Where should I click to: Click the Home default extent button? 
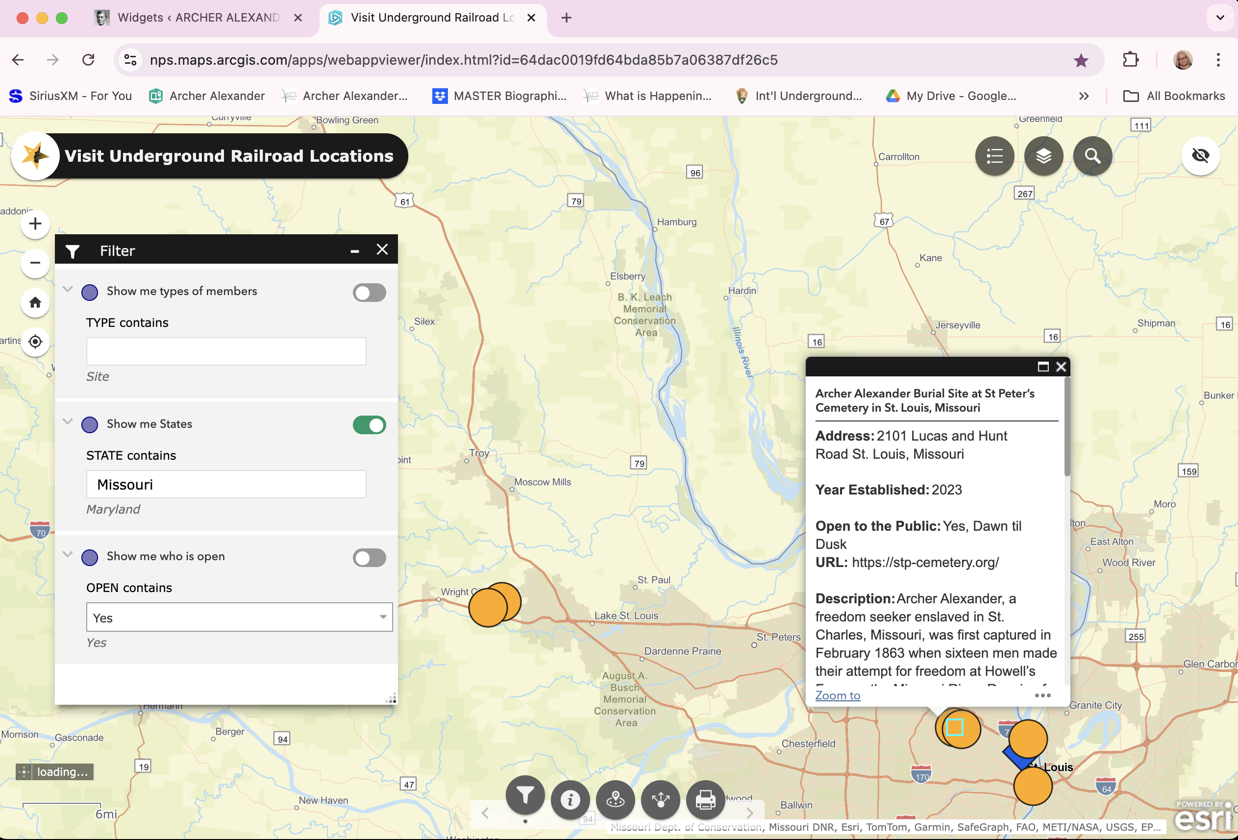35,302
